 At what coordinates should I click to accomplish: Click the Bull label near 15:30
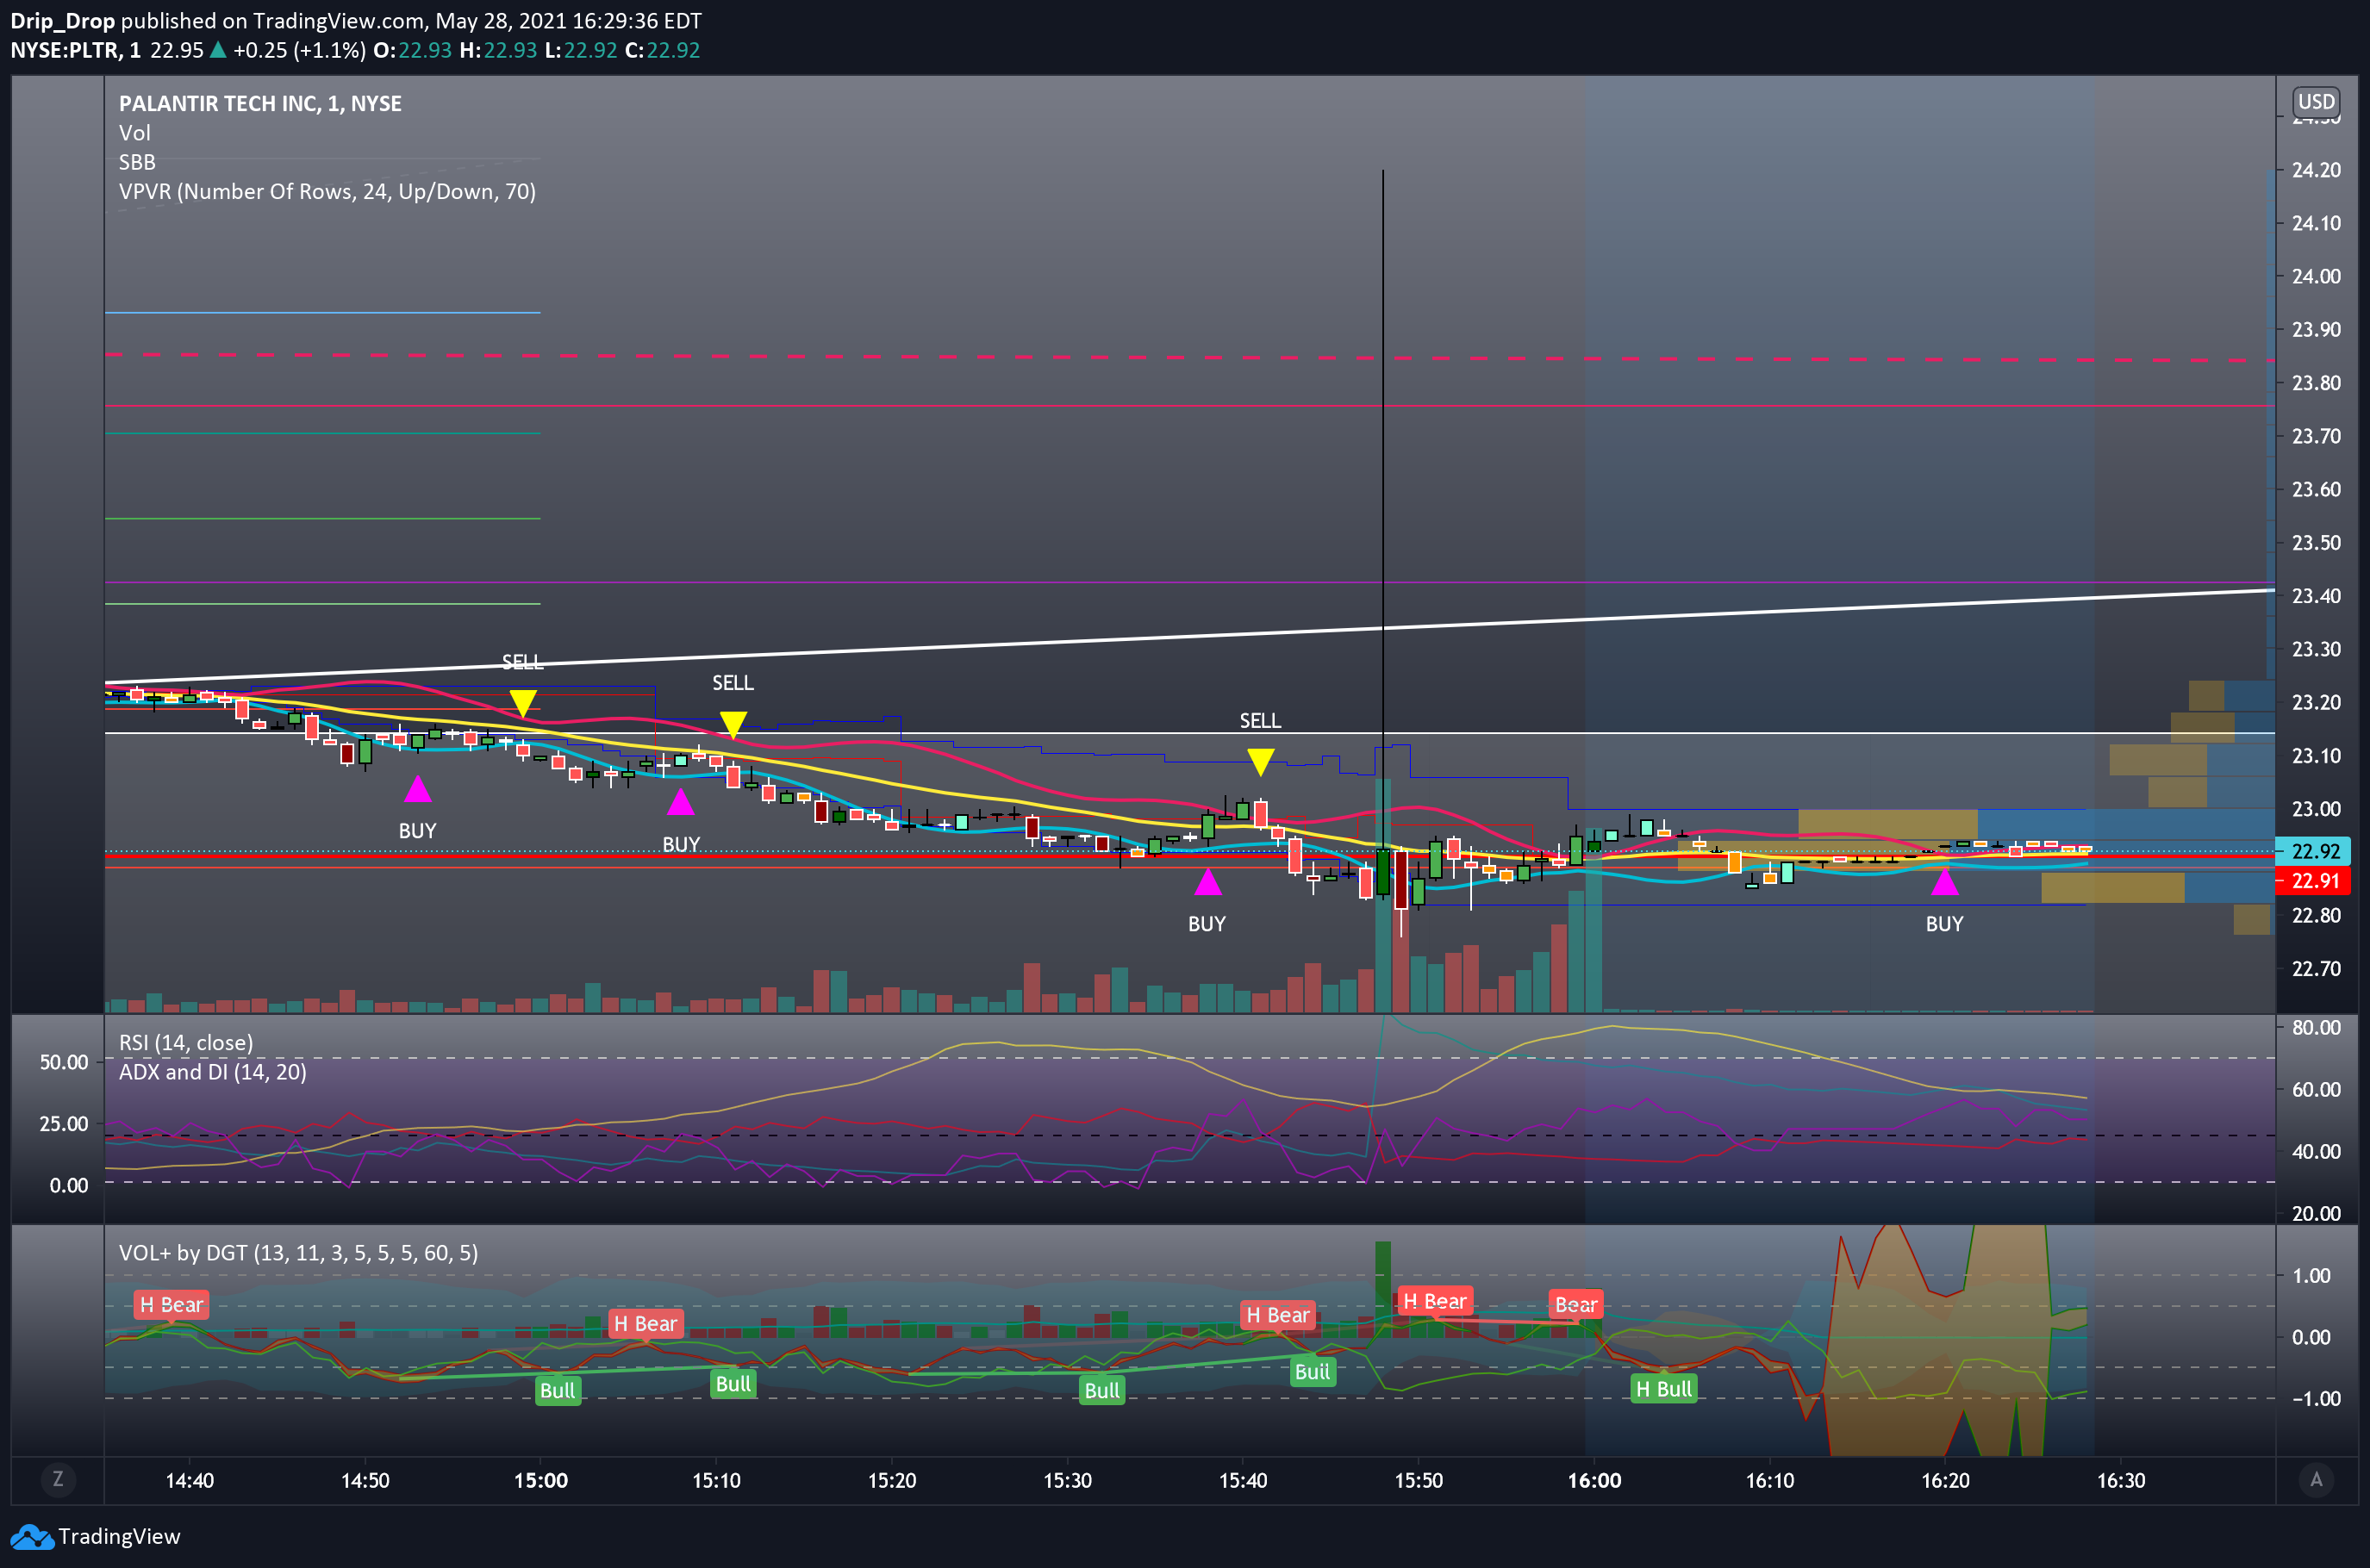click(x=1102, y=1391)
